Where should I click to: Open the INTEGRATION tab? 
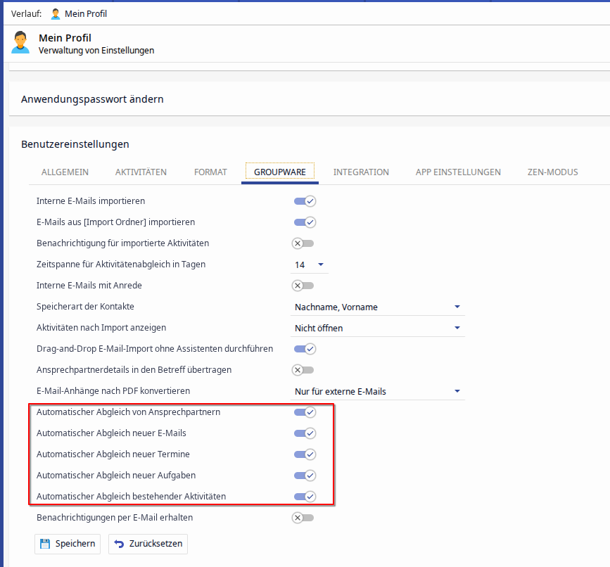(x=361, y=172)
